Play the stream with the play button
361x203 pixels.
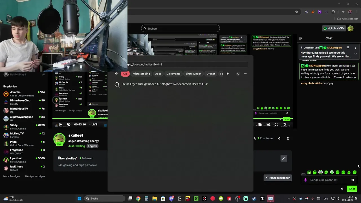click(60, 124)
